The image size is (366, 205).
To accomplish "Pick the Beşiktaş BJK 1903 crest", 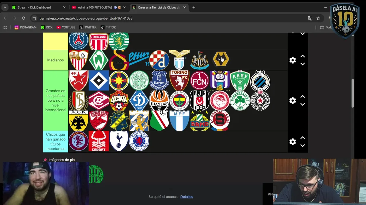I will click(x=200, y=101).
